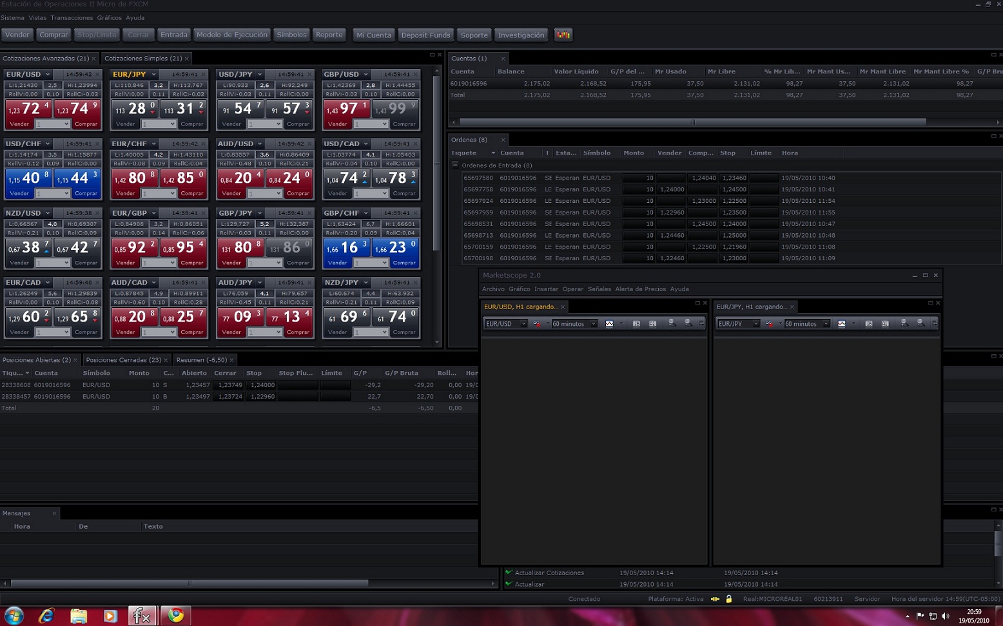Open the 60 minutos timeframe dropdown for EUR/JPY
The image size is (1003, 626).
825,324
